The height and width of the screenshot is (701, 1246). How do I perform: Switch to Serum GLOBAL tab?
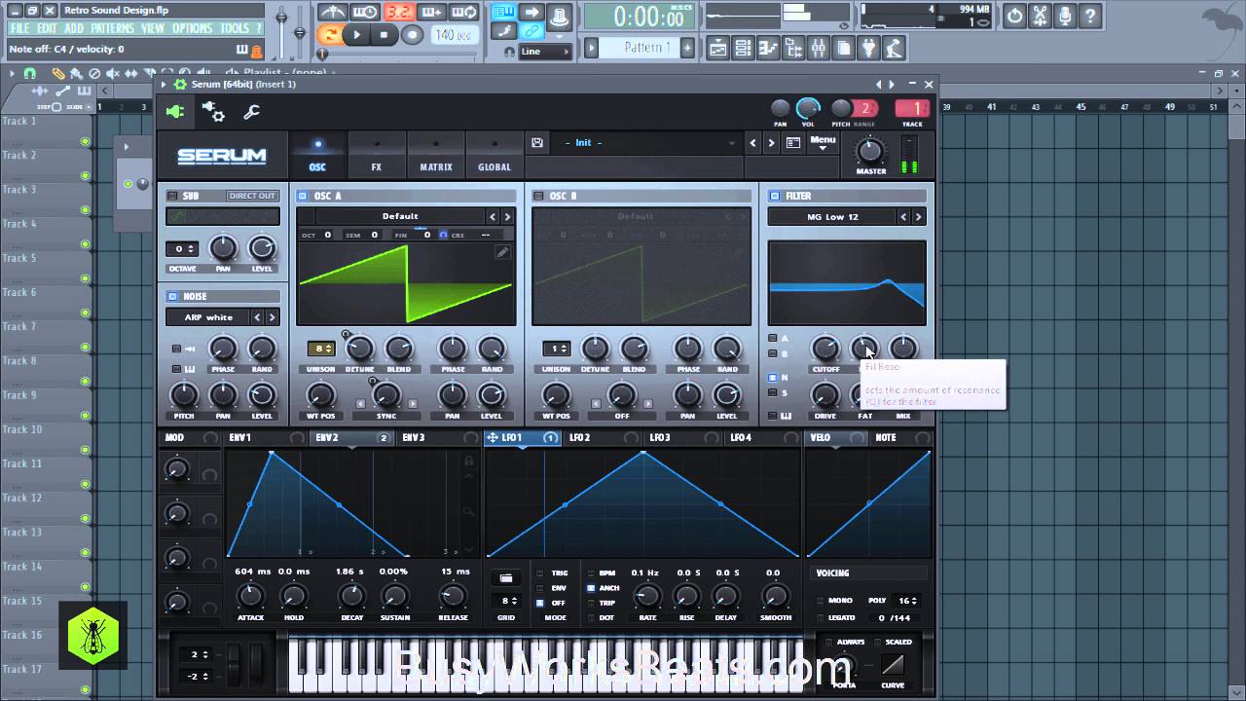[x=495, y=155]
